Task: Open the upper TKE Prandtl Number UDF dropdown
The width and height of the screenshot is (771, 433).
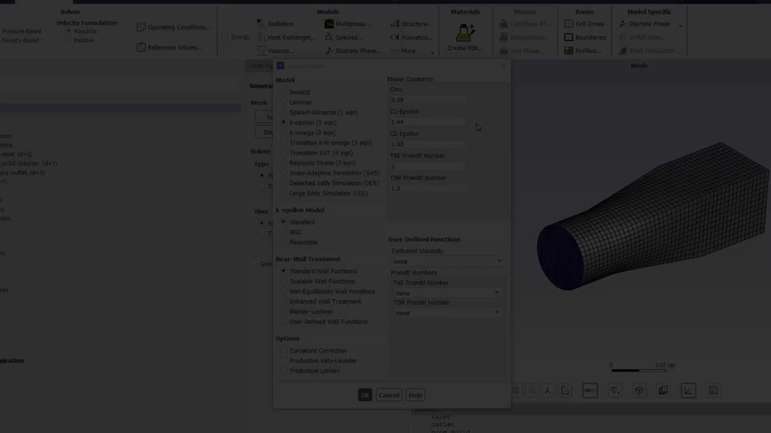Action: click(446, 293)
